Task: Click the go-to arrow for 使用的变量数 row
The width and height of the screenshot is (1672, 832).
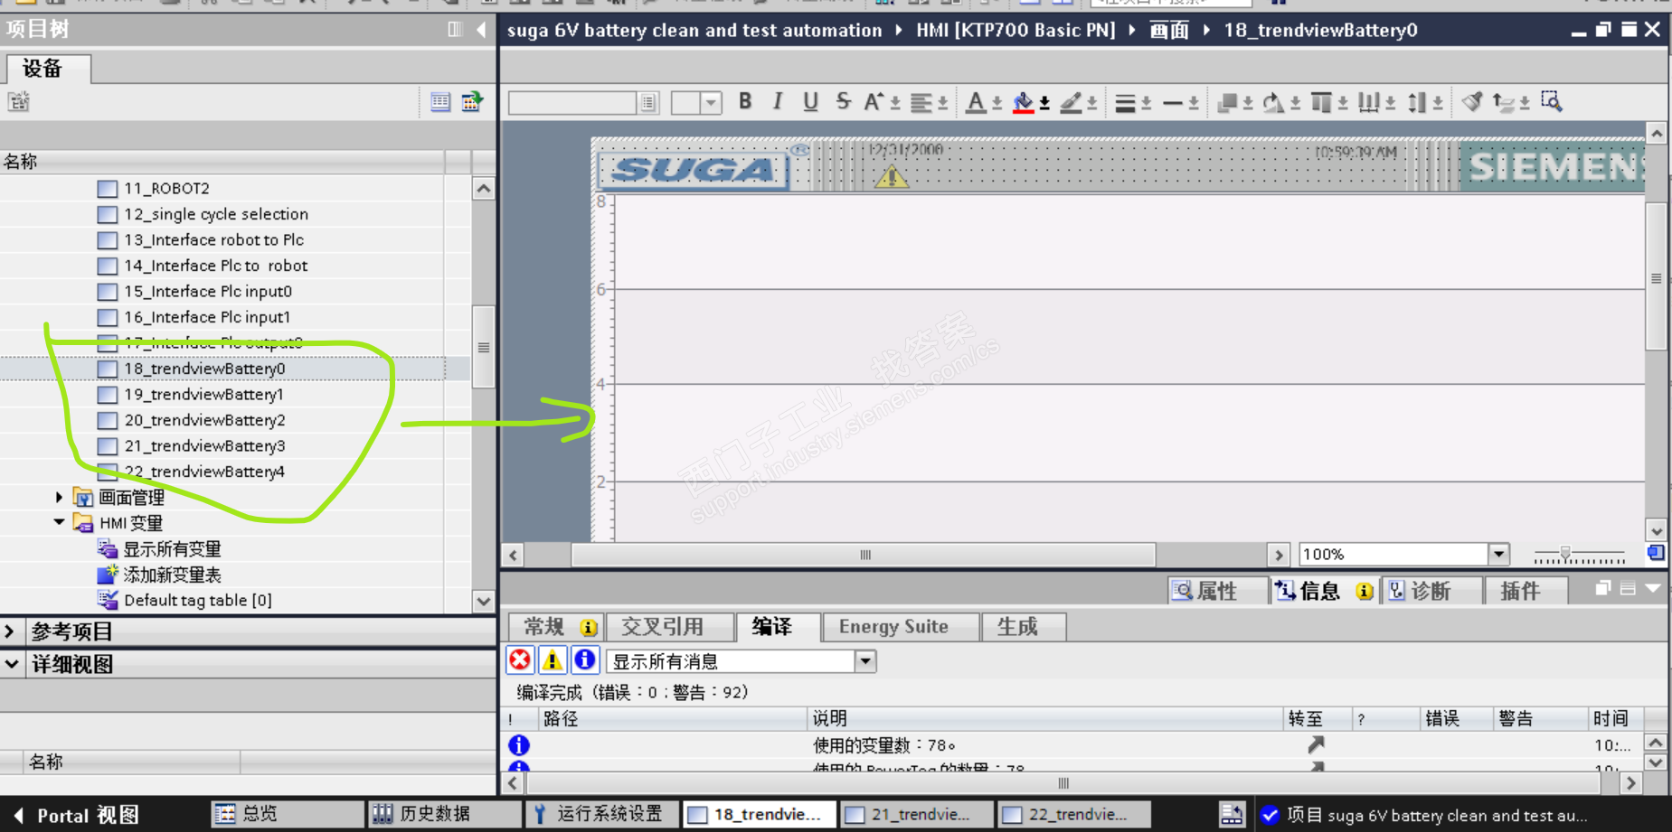Action: tap(1316, 744)
